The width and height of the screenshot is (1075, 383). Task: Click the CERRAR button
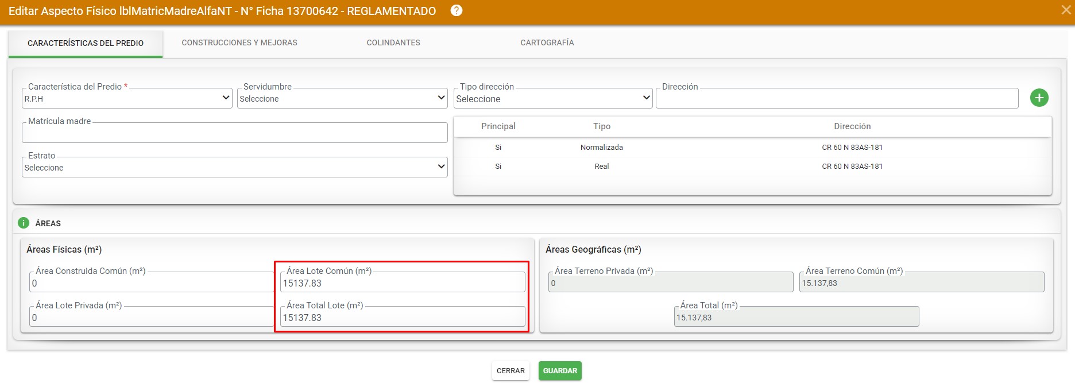coord(511,371)
